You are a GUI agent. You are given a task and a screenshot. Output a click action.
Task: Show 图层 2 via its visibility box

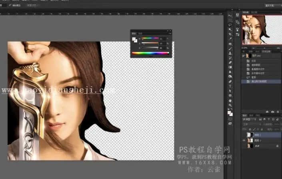point(244,135)
